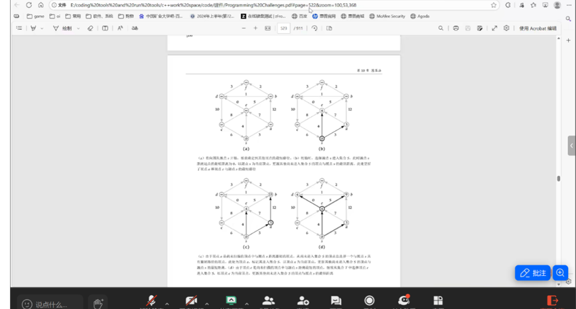This screenshot has height=309, width=576.
Task: Open PDF viewer settings gear
Action: 506,28
